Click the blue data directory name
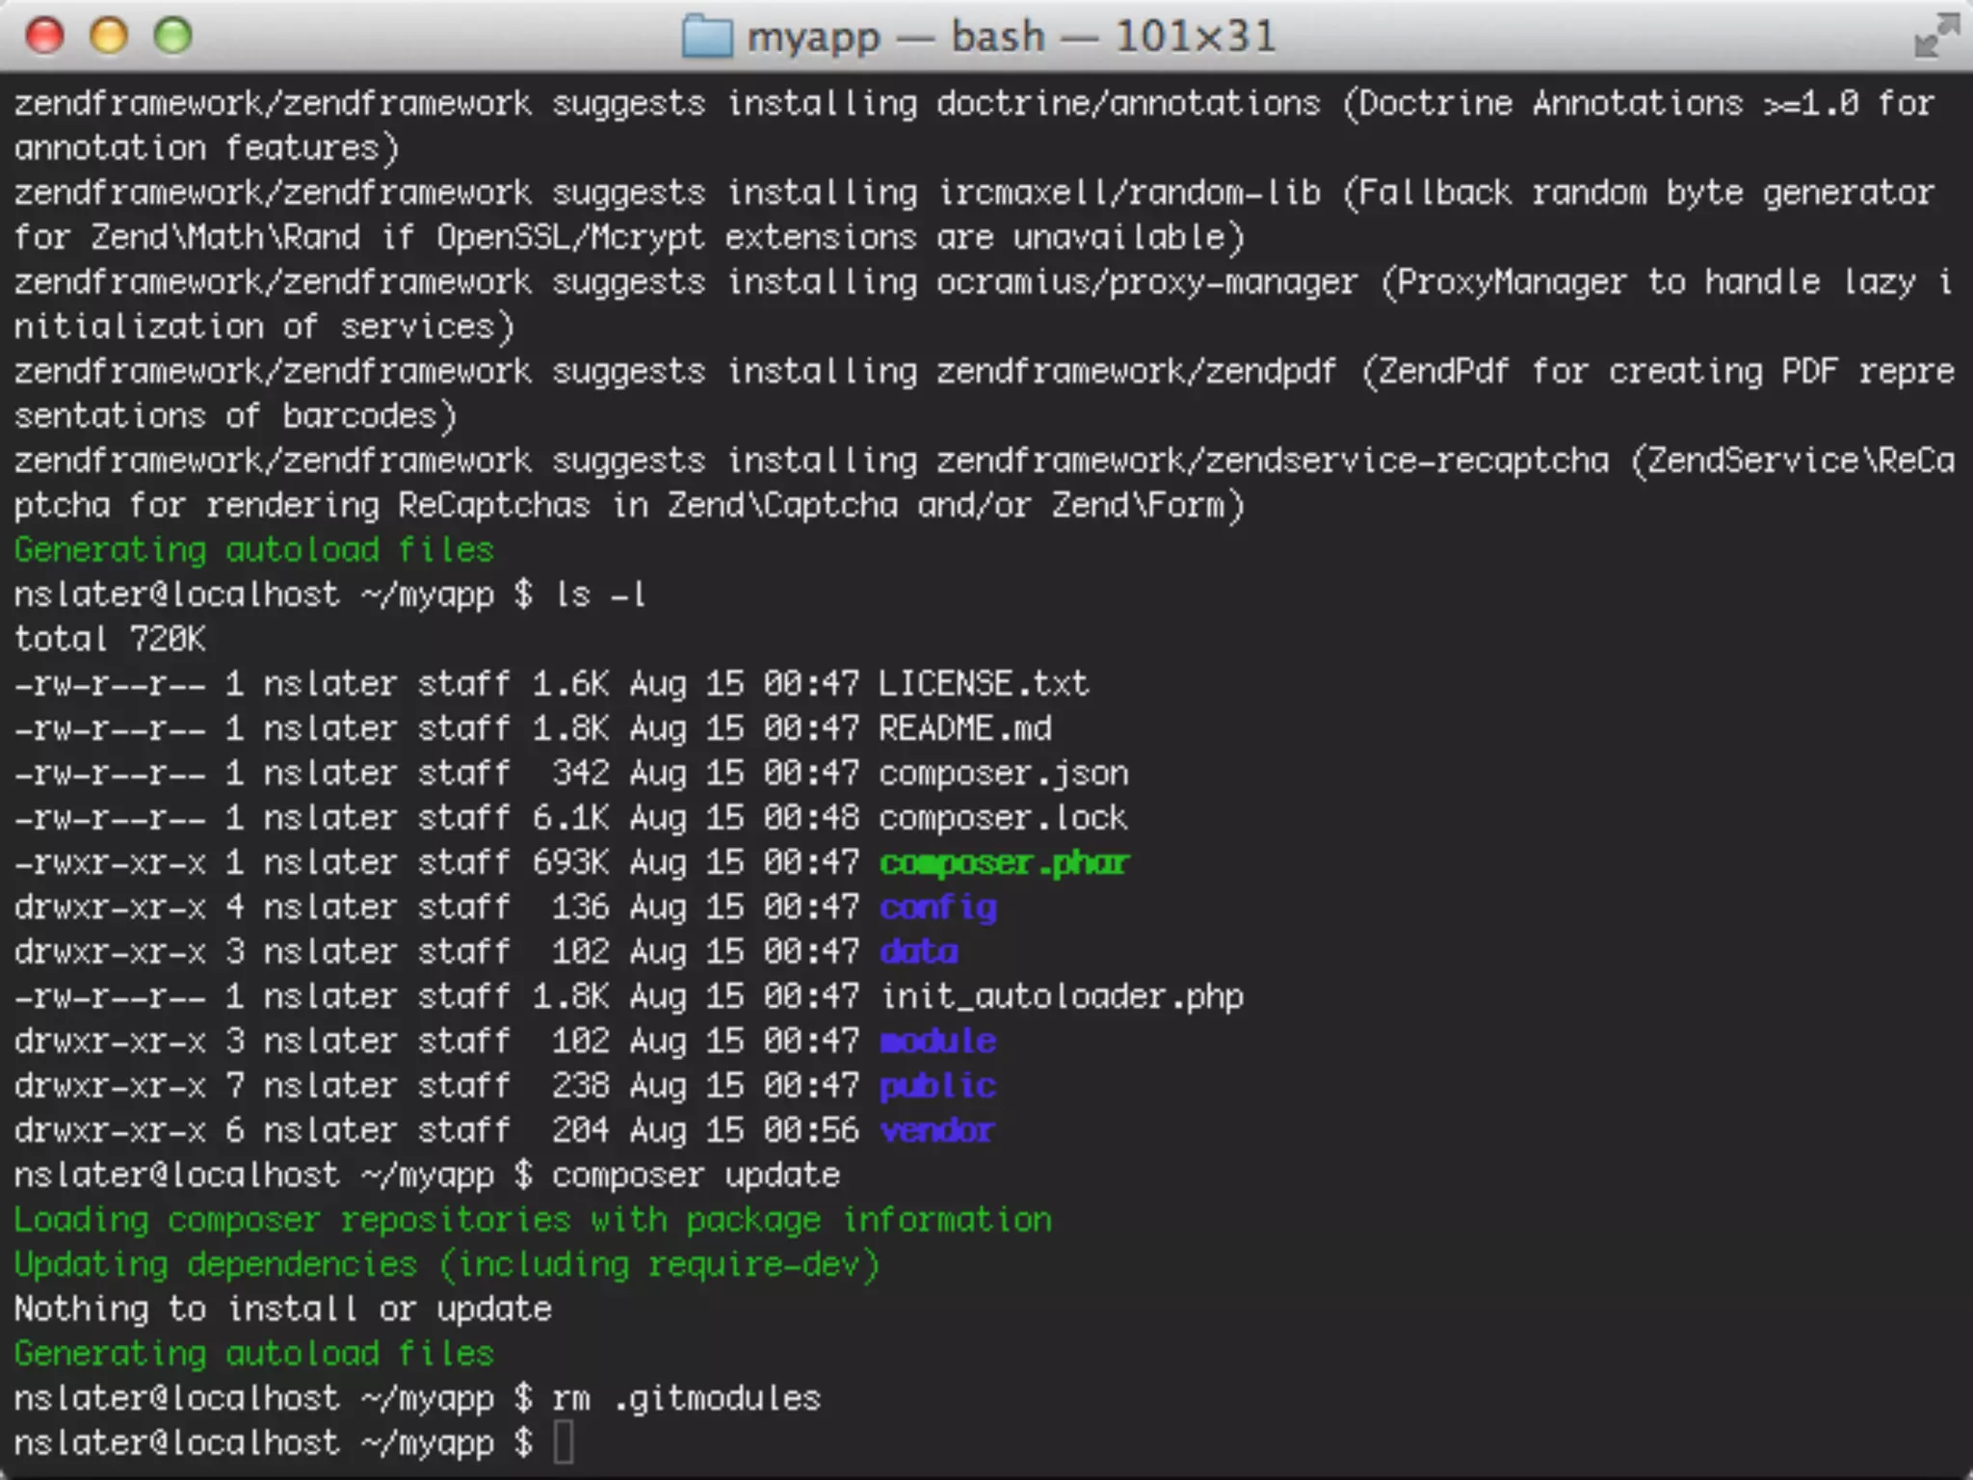The height and width of the screenshot is (1480, 1973). (918, 952)
